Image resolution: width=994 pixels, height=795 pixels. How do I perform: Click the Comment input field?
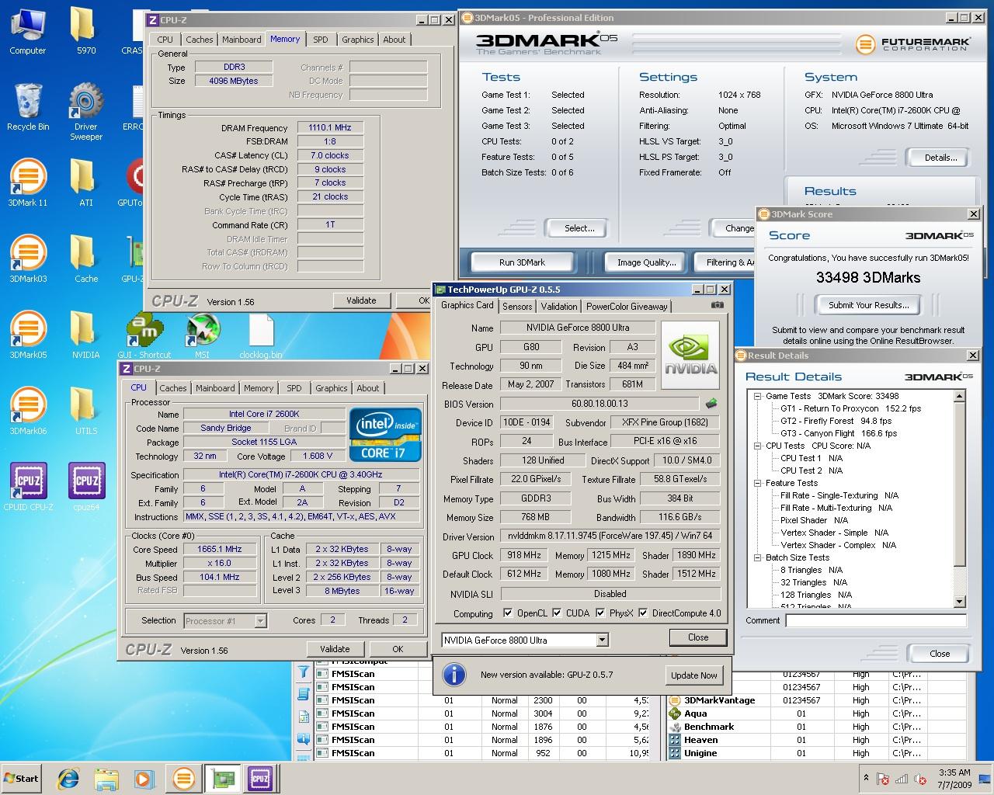pyautogui.click(x=876, y=620)
